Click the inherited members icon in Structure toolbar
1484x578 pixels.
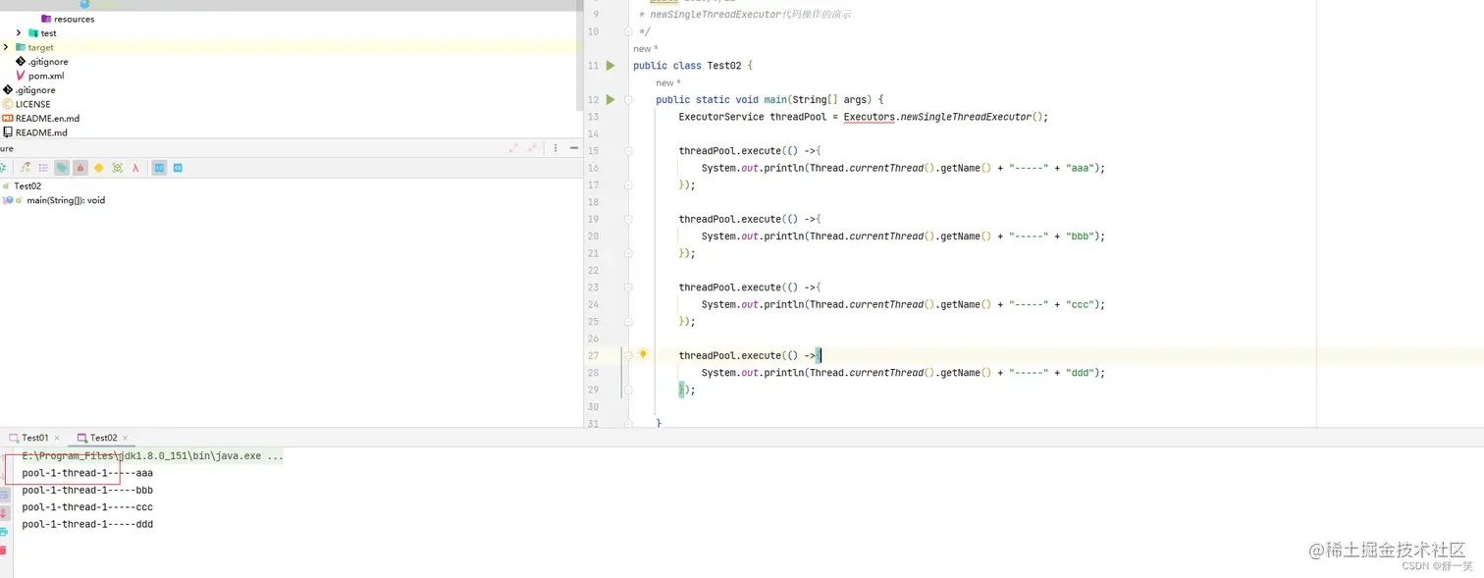[x=26, y=168]
